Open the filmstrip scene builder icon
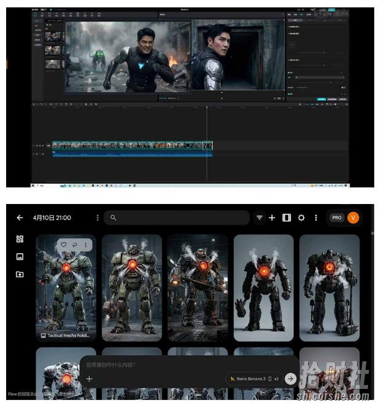Image resolution: width=381 pixels, height=408 pixels. [x=287, y=218]
